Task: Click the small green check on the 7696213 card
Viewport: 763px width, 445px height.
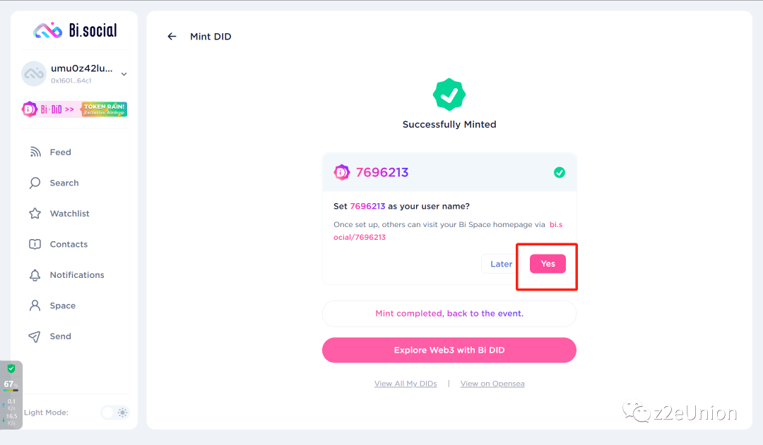Action: 560,171
